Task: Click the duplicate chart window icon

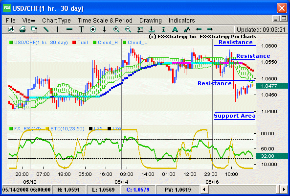Action: pyautogui.click(x=34, y=29)
